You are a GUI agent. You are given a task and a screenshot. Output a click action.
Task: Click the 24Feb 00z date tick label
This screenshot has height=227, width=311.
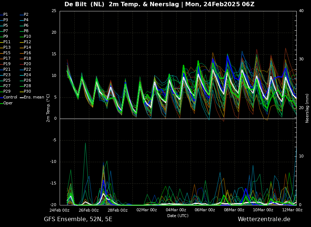tap(59, 210)
